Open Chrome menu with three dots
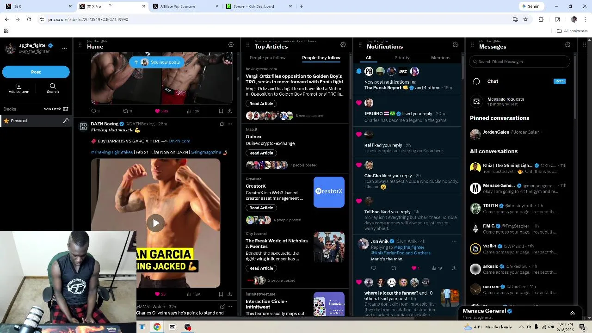This screenshot has width=592, height=333. 586,19
